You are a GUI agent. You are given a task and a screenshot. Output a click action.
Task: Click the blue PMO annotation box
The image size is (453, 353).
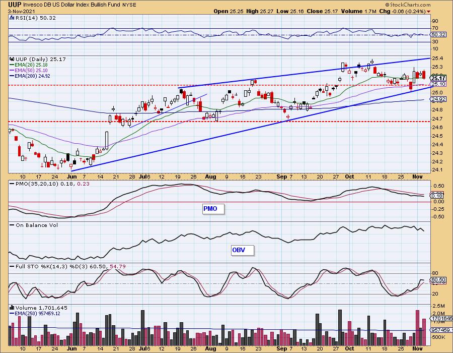coord(213,209)
